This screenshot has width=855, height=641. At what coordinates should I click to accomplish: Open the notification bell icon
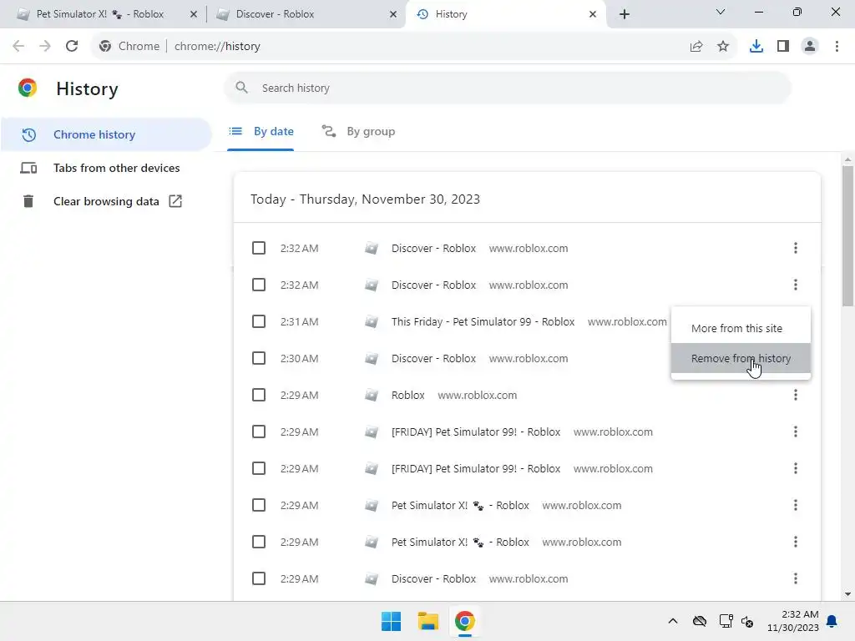point(832,621)
